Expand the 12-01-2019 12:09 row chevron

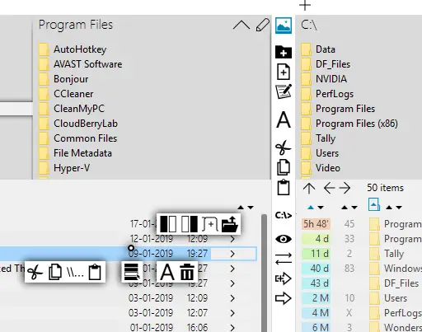click(232, 239)
